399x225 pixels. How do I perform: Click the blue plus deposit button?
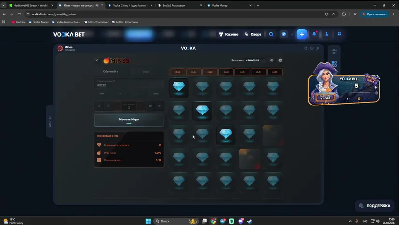[302, 34]
